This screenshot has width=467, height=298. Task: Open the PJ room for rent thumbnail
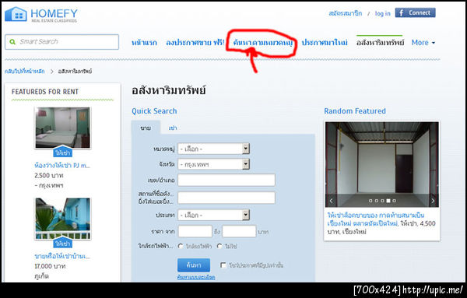point(62,128)
